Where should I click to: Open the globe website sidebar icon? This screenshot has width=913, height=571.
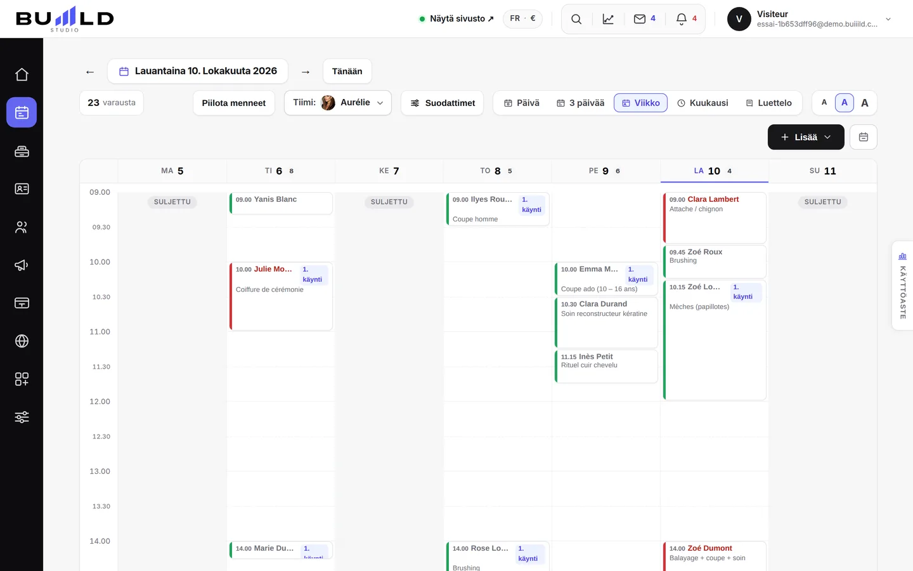pos(22,341)
